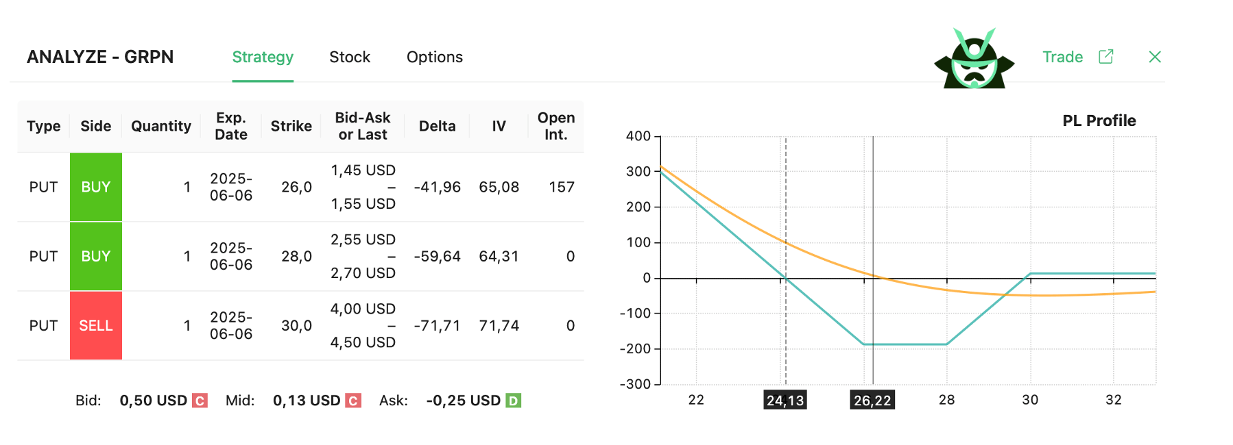Screen dimensions: 1233x445
Task: Click the Open Int. column header
Action: pyautogui.click(x=555, y=126)
